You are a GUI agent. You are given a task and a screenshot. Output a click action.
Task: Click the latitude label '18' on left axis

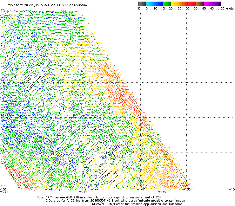tap(3, 46)
